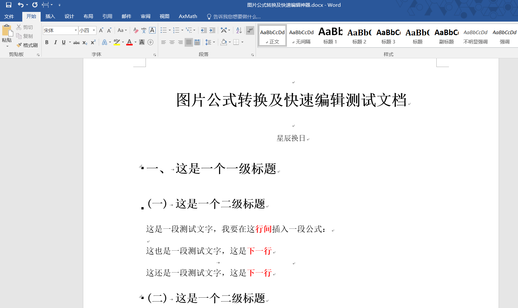This screenshot has height=308, width=518.
Task: Apply red font color
Action: [x=129, y=42]
